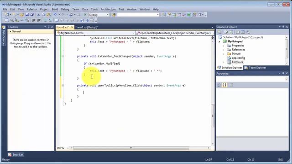Click the View Designer icon in Solution Explorer
292x164 pixels.
[x=243, y=32]
